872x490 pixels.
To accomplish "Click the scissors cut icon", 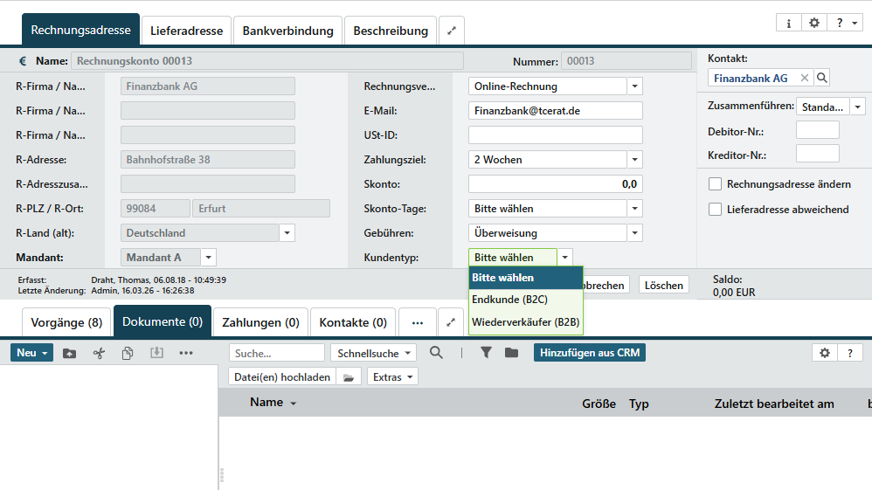I will pos(99,353).
